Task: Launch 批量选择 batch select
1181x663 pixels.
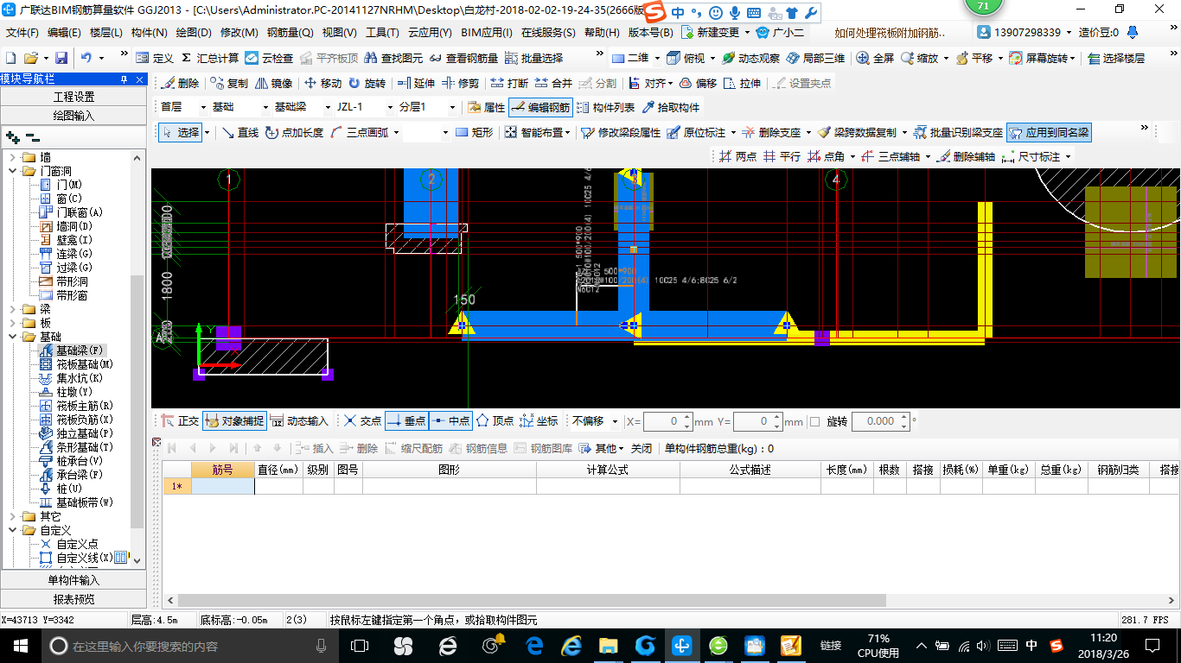Action: [533, 58]
